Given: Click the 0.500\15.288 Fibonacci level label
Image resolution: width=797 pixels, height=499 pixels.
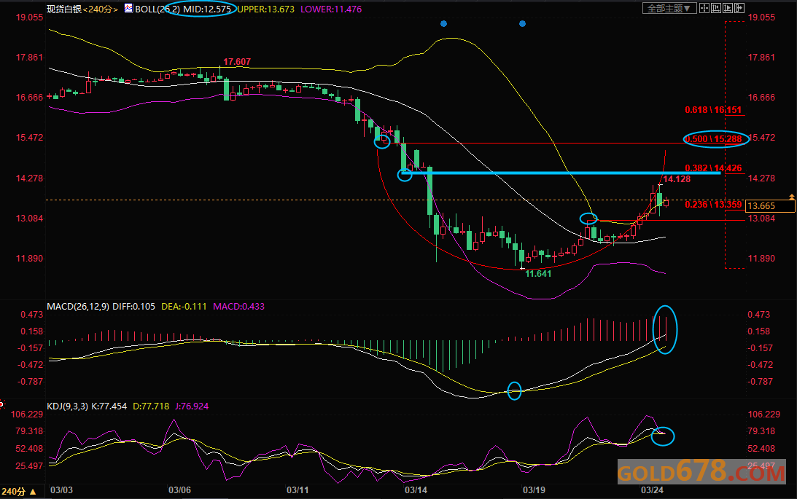Looking at the screenshot, I should [713, 139].
